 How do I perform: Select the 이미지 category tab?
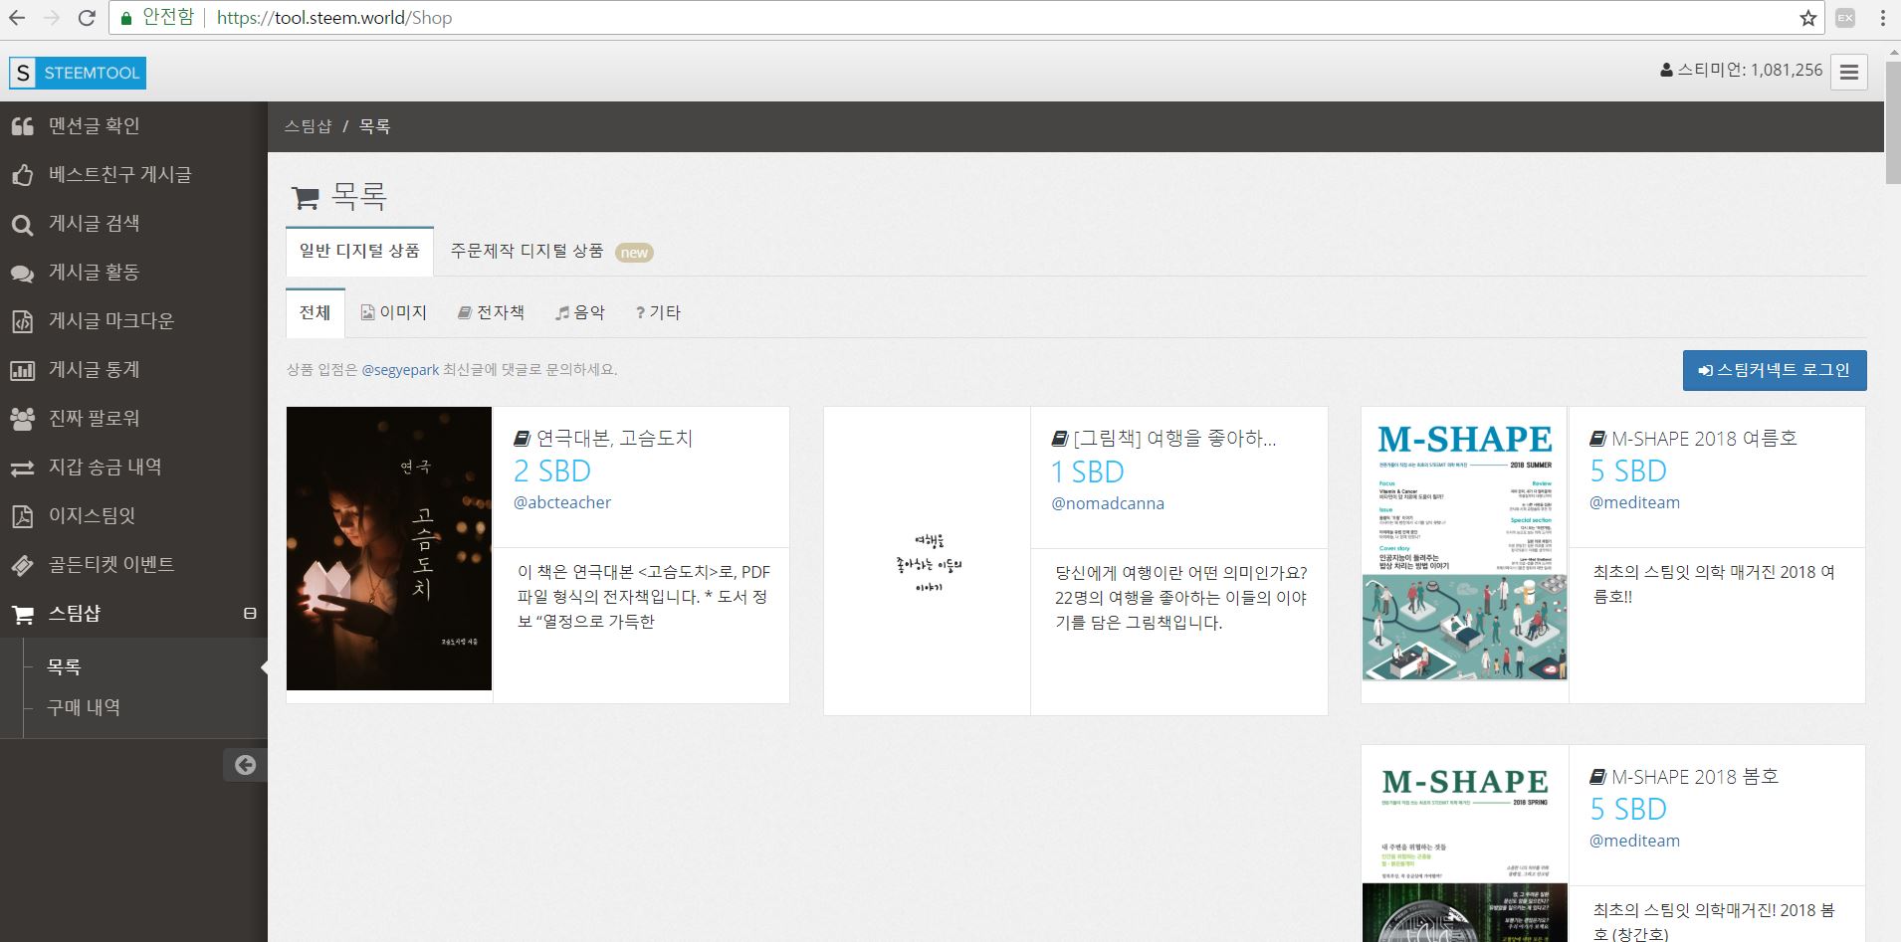[x=393, y=312]
